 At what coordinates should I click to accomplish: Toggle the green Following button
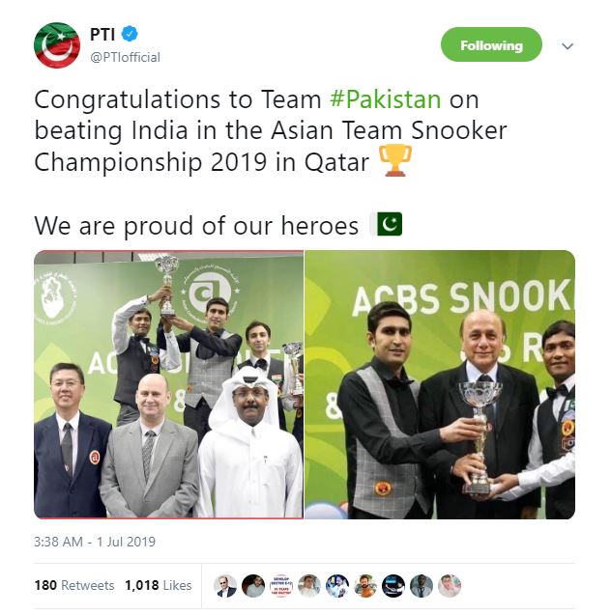coord(491,44)
